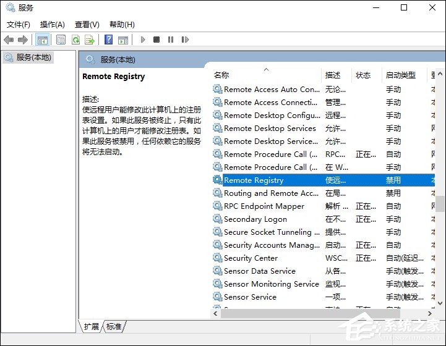446x346 pixels.
Task: Click the Forward arrow toolbar icon
Action: (x=23, y=40)
